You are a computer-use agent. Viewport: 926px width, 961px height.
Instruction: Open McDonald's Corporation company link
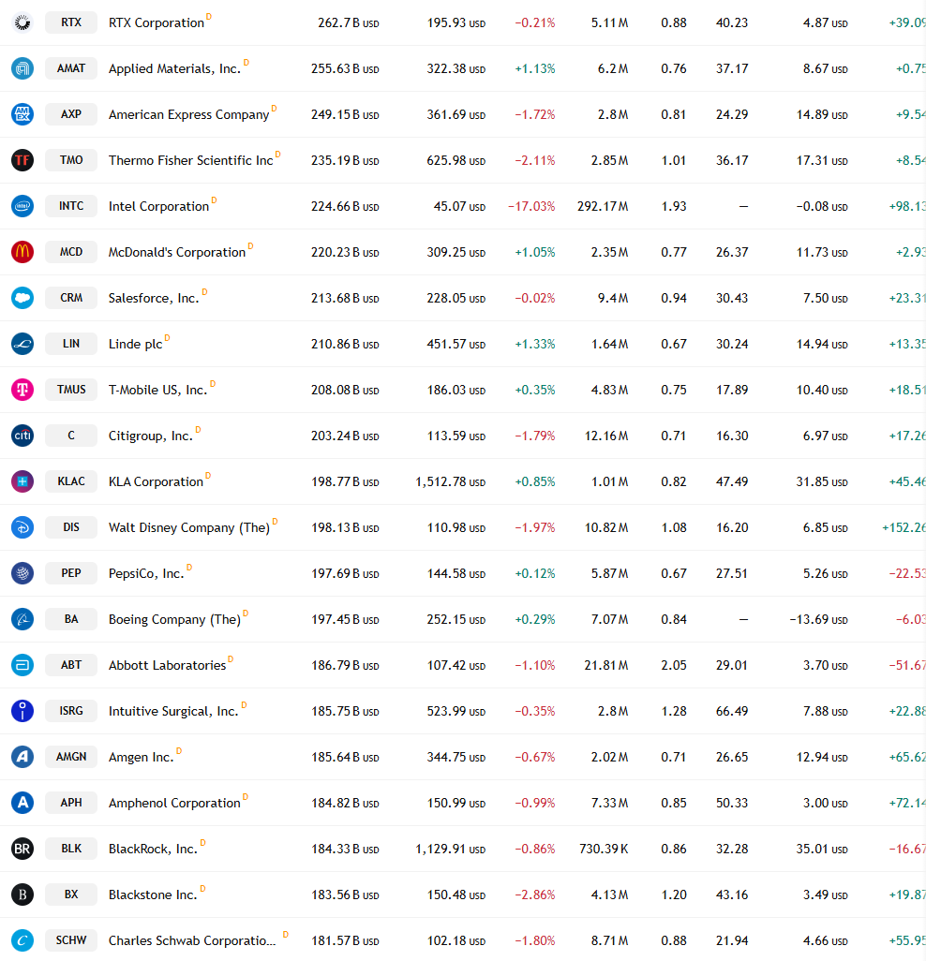click(x=176, y=253)
